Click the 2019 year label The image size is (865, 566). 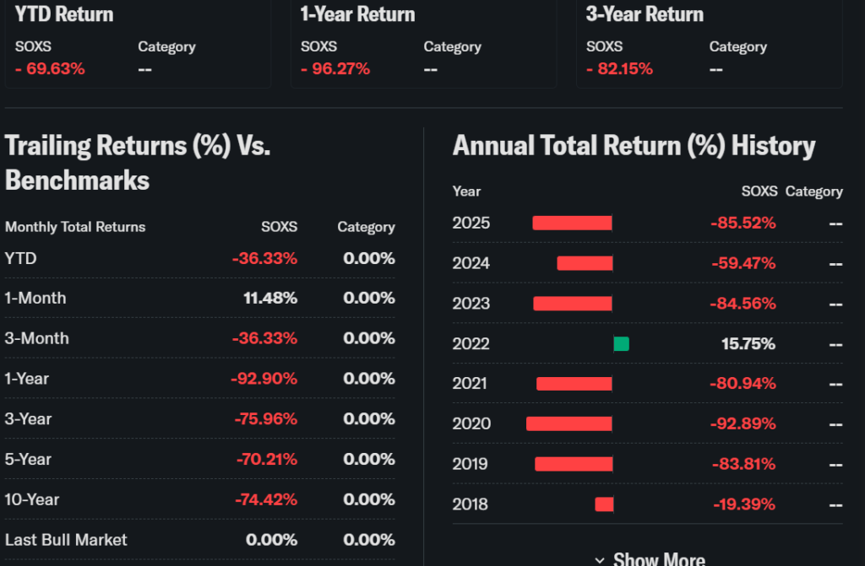tap(471, 464)
